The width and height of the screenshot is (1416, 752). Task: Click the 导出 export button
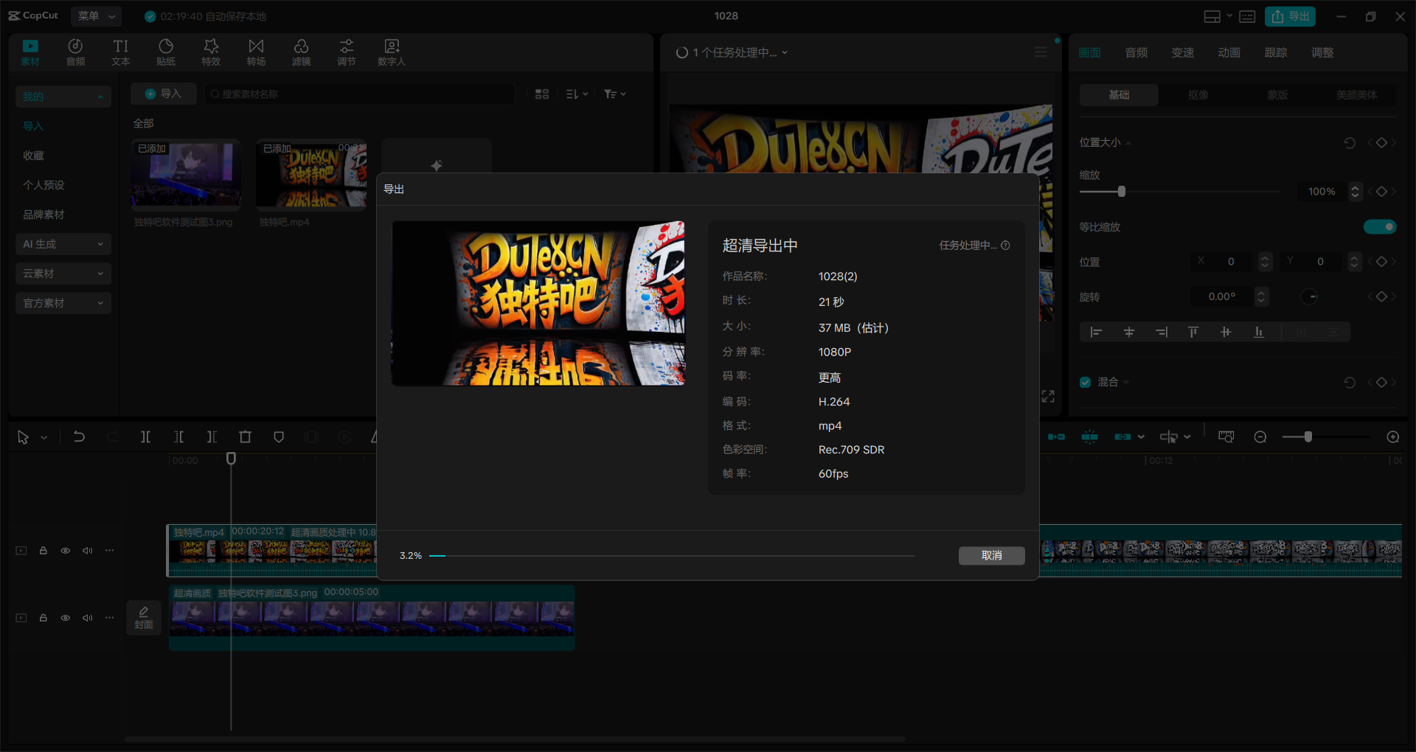[1290, 16]
